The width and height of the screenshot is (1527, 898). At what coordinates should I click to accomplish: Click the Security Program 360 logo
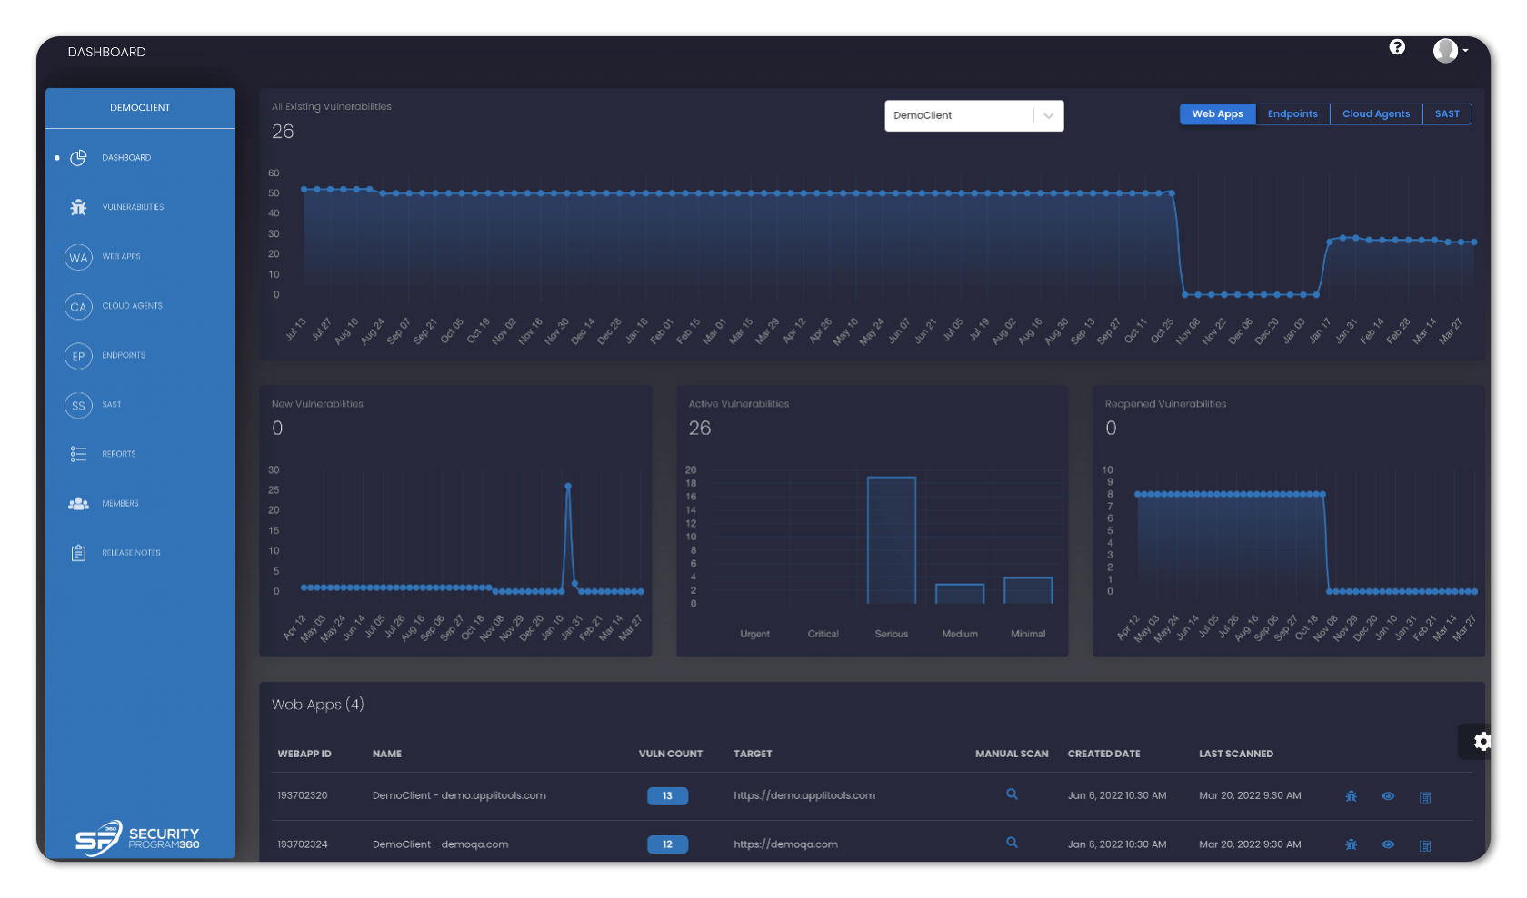point(137,838)
